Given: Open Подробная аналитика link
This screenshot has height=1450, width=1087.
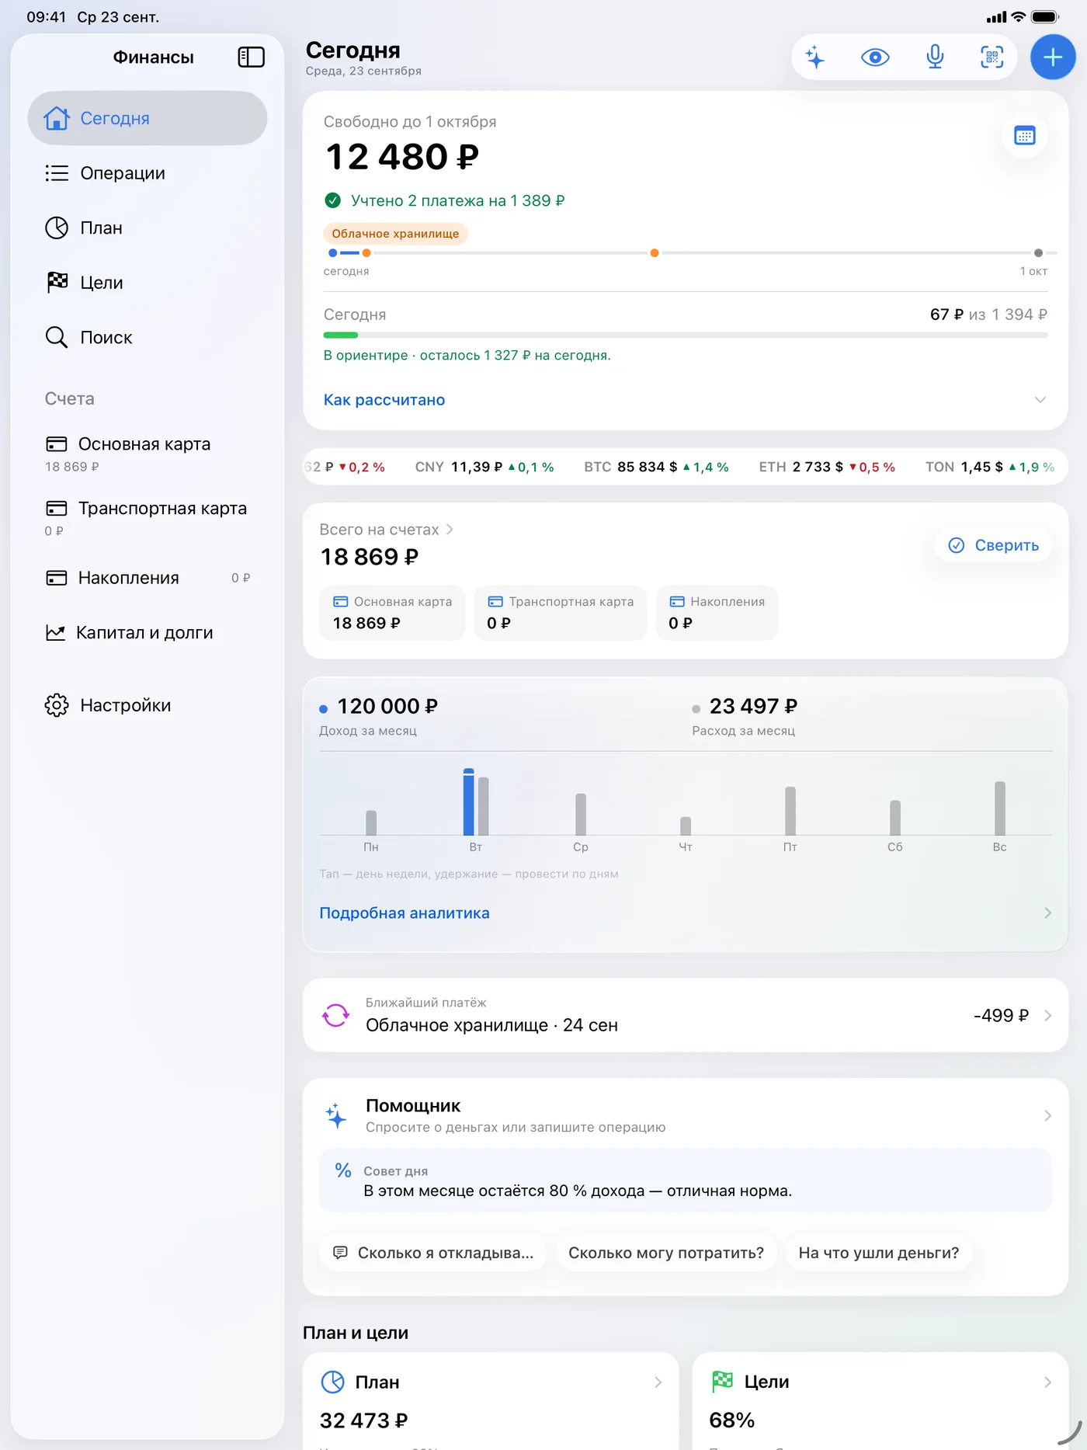Looking at the screenshot, I should click(x=405, y=913).
